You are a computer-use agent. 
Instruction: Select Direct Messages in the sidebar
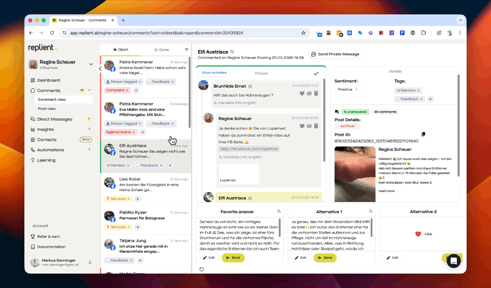coord(55,119)
